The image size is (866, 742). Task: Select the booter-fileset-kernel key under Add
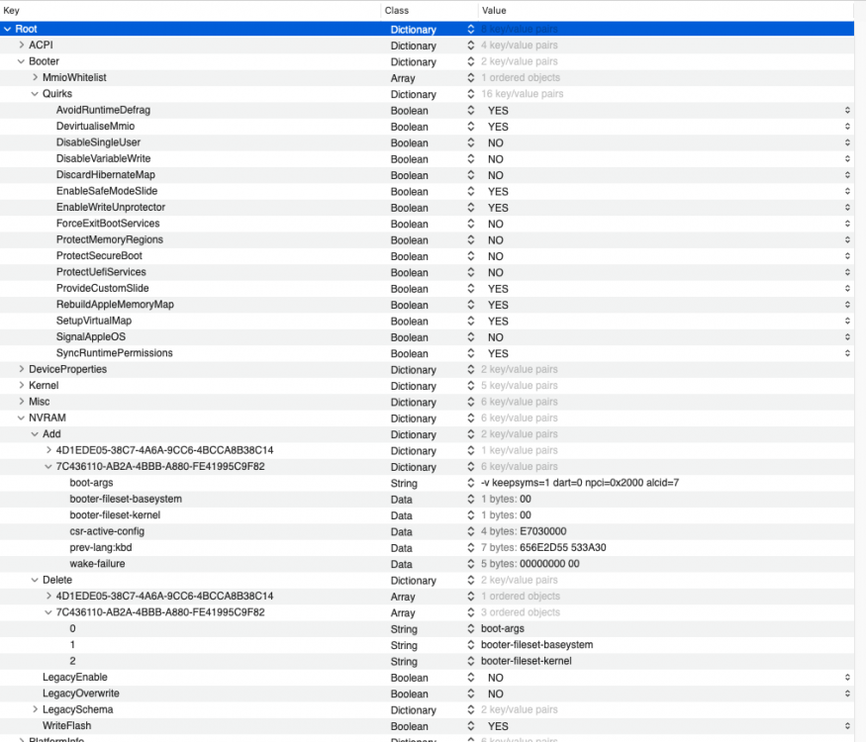point(115,515)
